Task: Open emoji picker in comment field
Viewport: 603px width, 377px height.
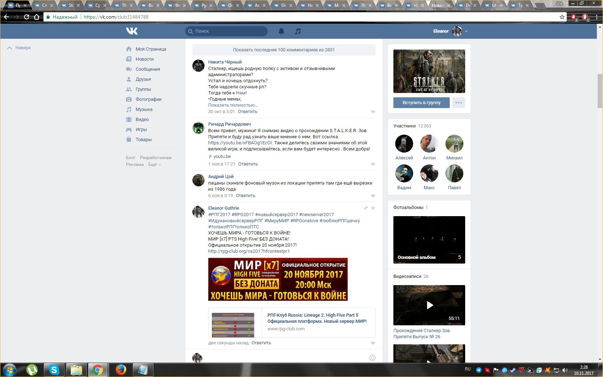Action: pyautogui.click(x=372, y=358)
